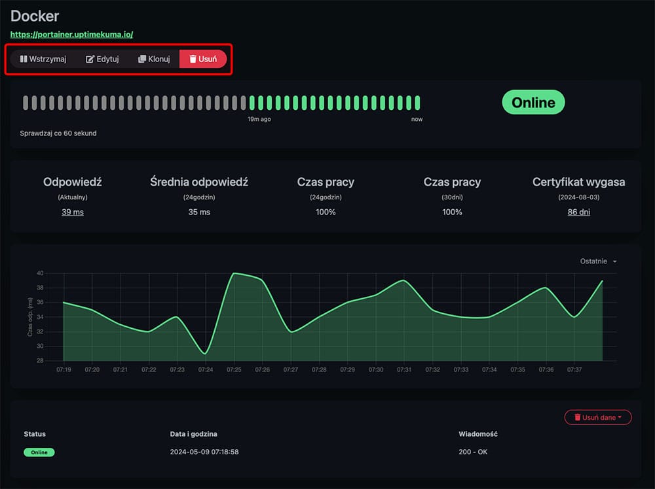This screenshot has height=489, width=655.
Task: Click the pencil edit icon beside Edytuj
Action: tap(90, 59)
